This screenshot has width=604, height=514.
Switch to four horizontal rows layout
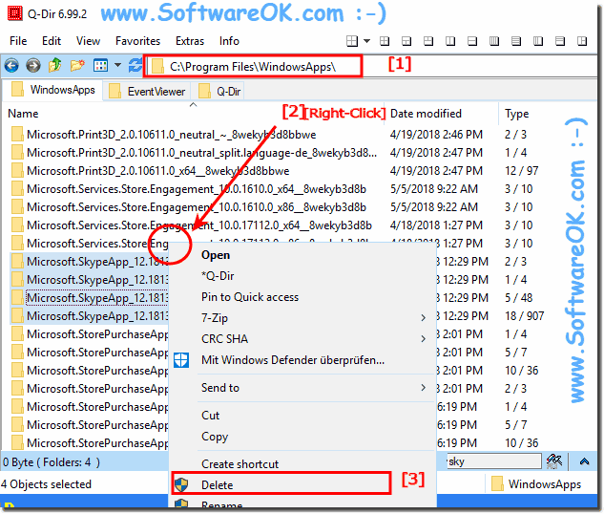coord(516,41)
